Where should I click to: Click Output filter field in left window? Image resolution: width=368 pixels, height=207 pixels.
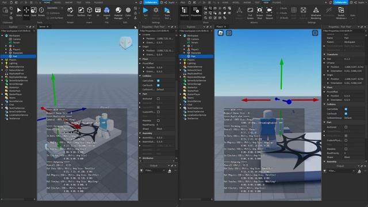155,171
